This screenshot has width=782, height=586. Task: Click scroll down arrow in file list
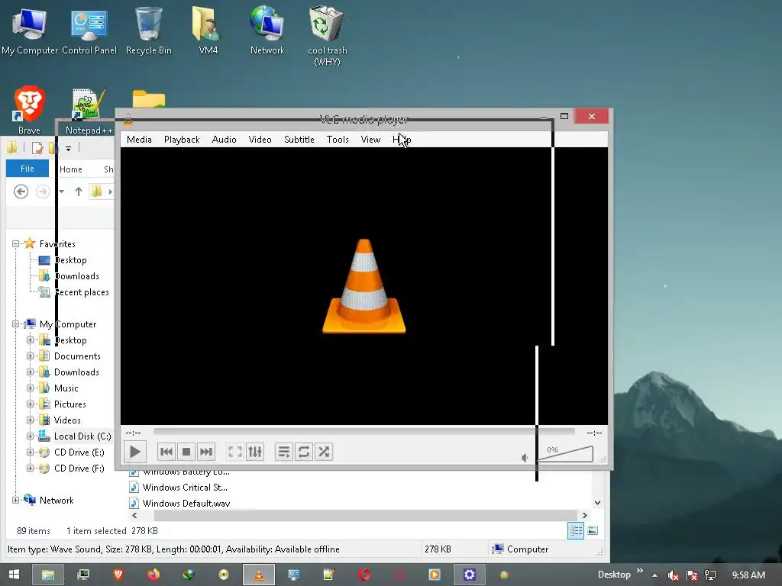597,503
